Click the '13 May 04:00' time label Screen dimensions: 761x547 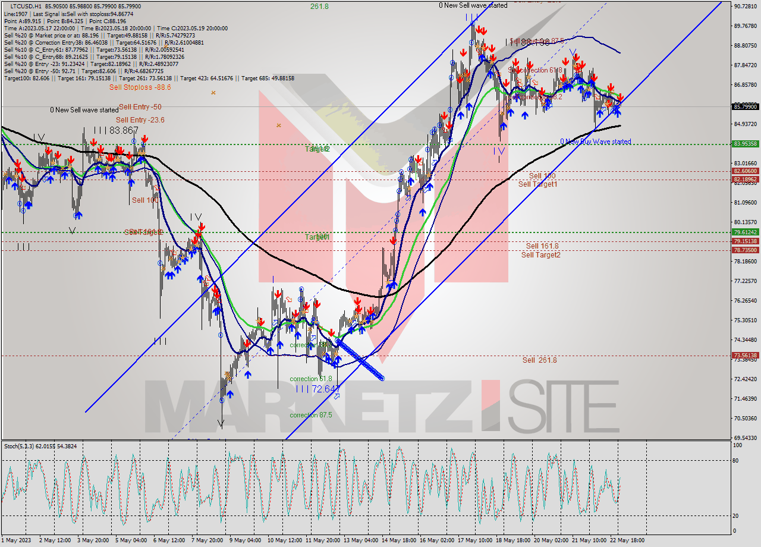(361, 540)
